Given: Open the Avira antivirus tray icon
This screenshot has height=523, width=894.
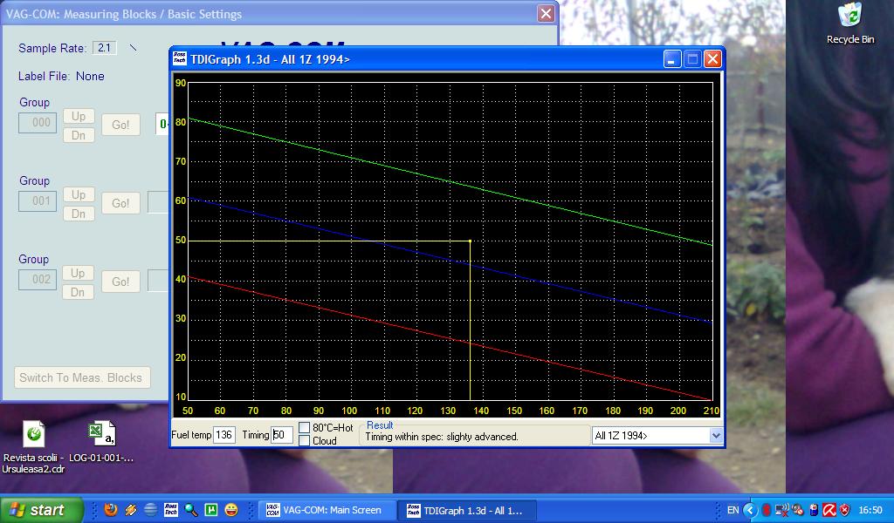Looking at the screenshot, I should (829, 510).
